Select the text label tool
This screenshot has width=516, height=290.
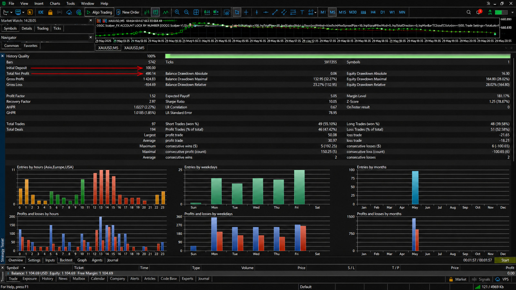(x=302, y=12)
